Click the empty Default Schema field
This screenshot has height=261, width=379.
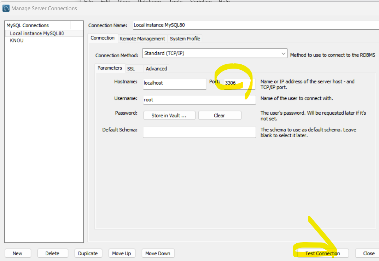pyautogui.click(x=199, y=132)
